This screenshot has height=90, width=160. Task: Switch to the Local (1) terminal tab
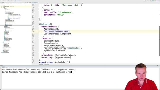click(7, 67)
